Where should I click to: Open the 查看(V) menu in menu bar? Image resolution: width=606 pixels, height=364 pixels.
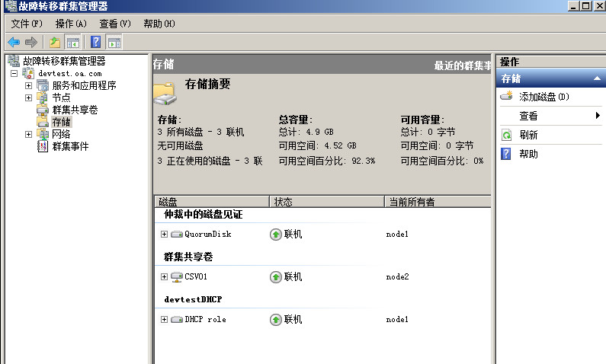pyautogui.click(x=115, y=24)
